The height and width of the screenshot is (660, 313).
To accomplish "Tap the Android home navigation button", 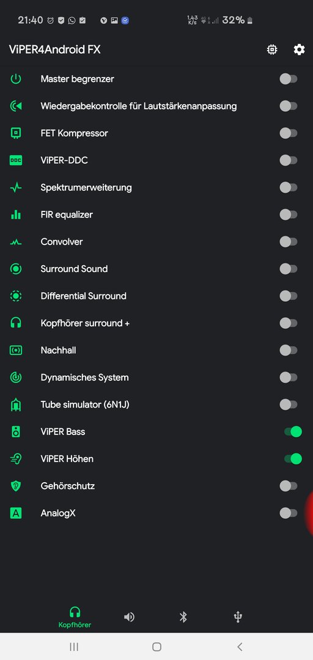I will [156, 647].
